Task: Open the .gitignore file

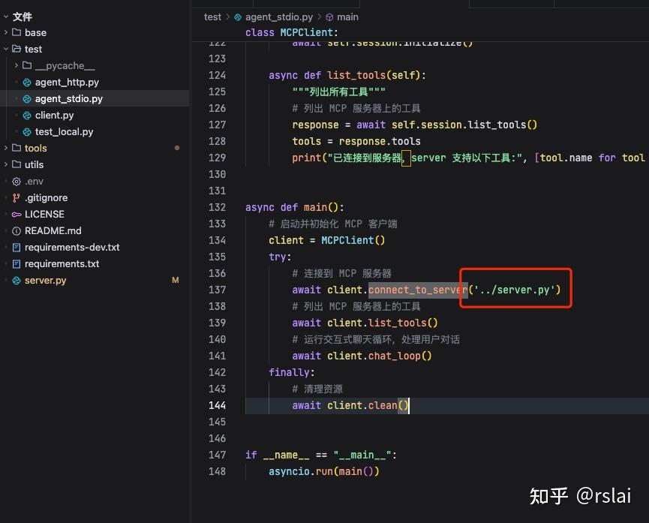Action: [46, 198]
